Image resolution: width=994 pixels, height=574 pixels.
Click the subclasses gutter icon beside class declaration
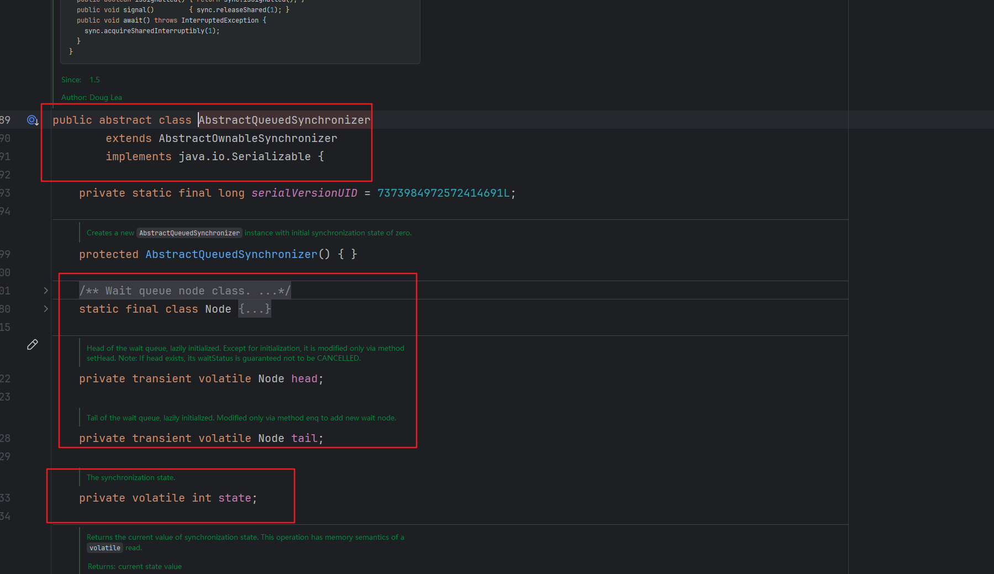point(33,120)
